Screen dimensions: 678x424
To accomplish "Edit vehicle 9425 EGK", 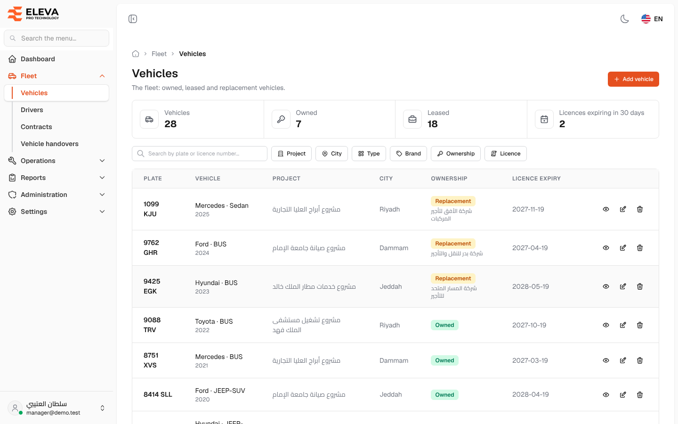I will pos(623,286).
